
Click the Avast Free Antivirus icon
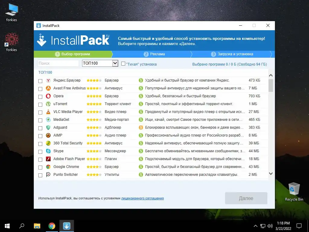(48, 88)
